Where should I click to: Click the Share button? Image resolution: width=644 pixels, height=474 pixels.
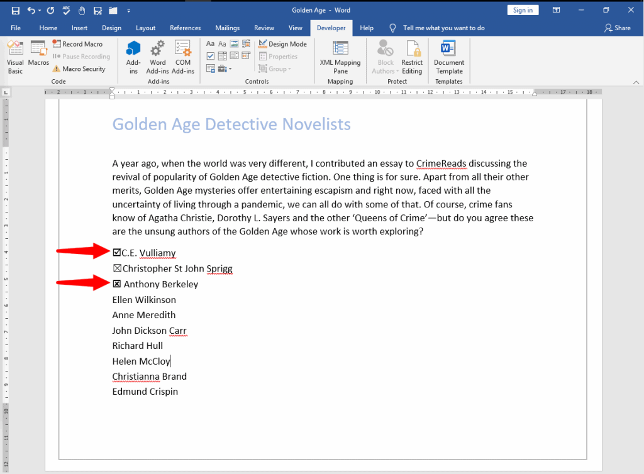click(618, 28)
